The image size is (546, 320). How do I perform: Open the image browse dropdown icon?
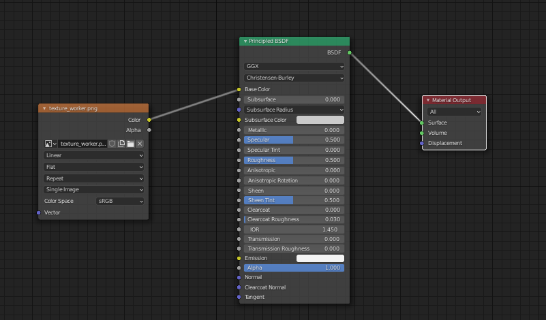pos(50,144)
